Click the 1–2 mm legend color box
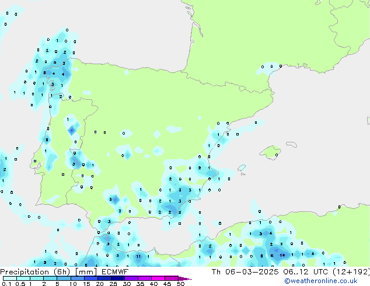This screenshot has width=370, height=286. tap(37, 278)
